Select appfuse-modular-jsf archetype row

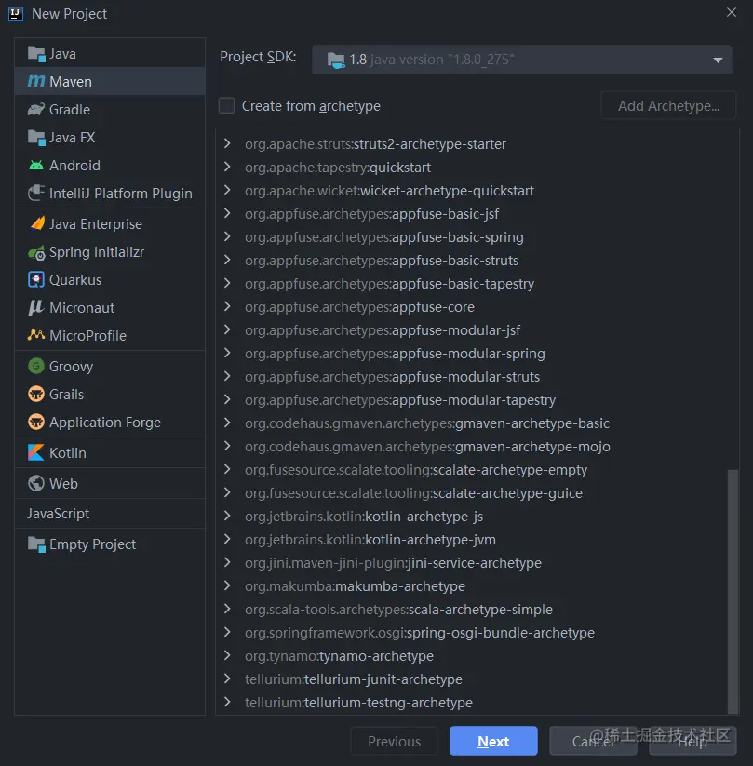(x=477, y=330)
